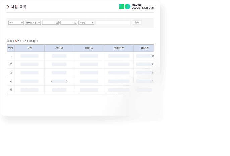
Task: Sort by the 번호 column header
Action: point(11,48)
